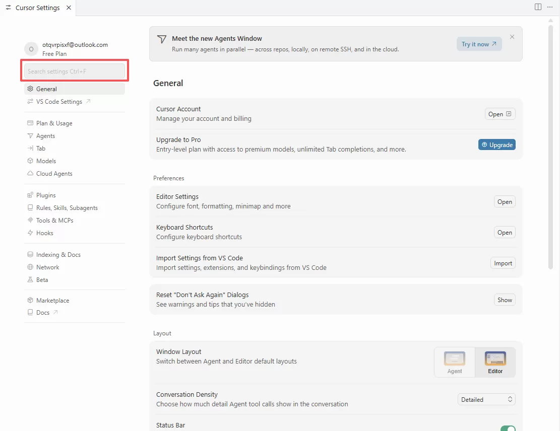This screenshot has width=560, height=431.
Task: Open the Marketplace section
Action: (x=75, y=301)
